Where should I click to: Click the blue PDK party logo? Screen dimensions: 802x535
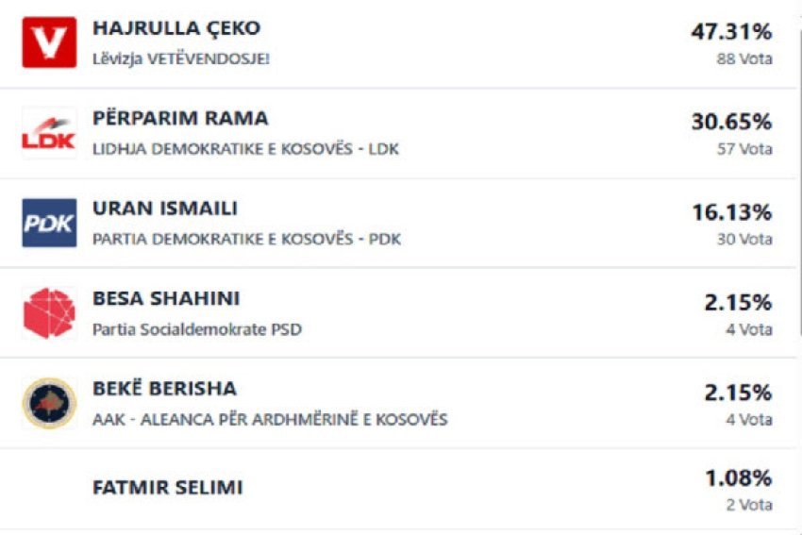(49, 224)
